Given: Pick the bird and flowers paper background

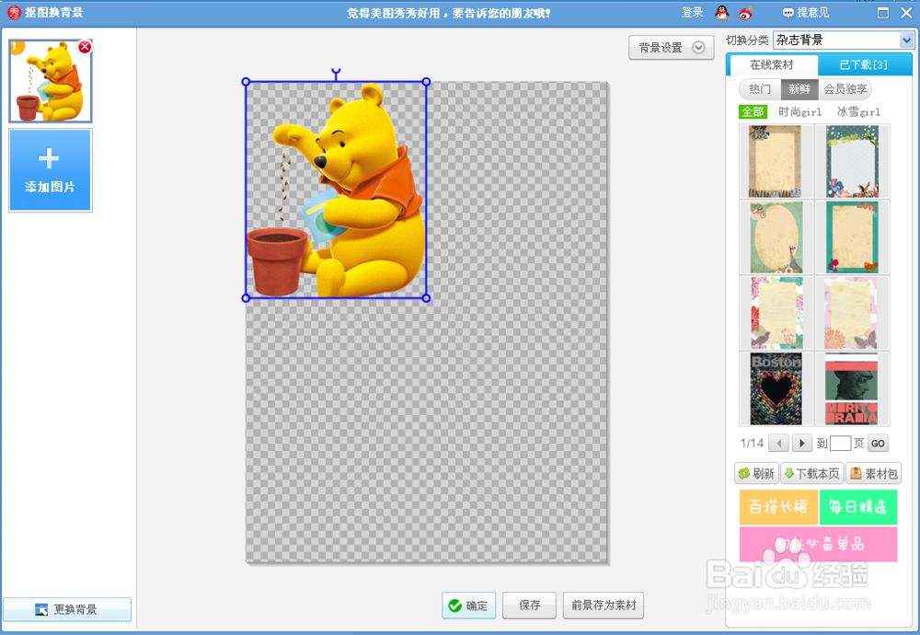Looking at the screenshot, I should pos(776,313).
